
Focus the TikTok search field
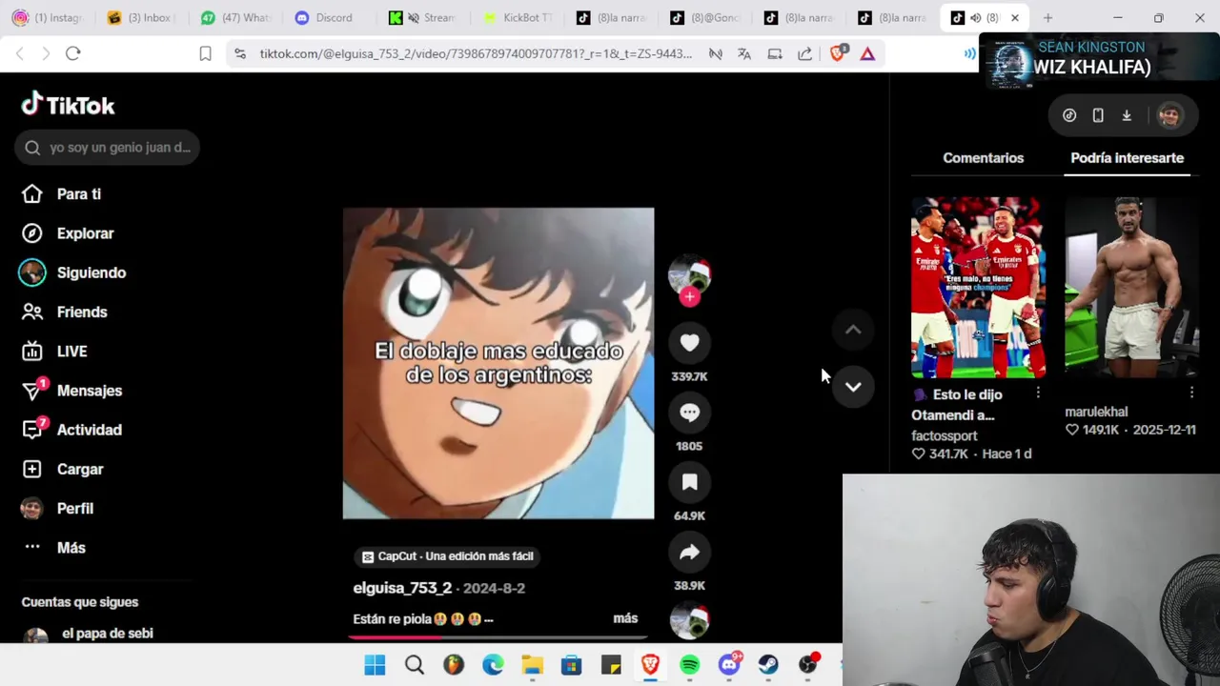tap(107, 148)
